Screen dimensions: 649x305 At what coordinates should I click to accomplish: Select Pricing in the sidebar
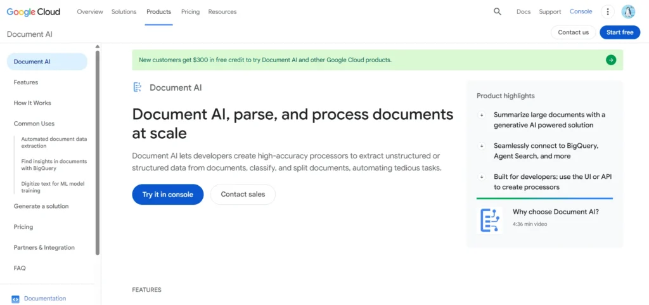pyautogui.click(x=23, y=227)
